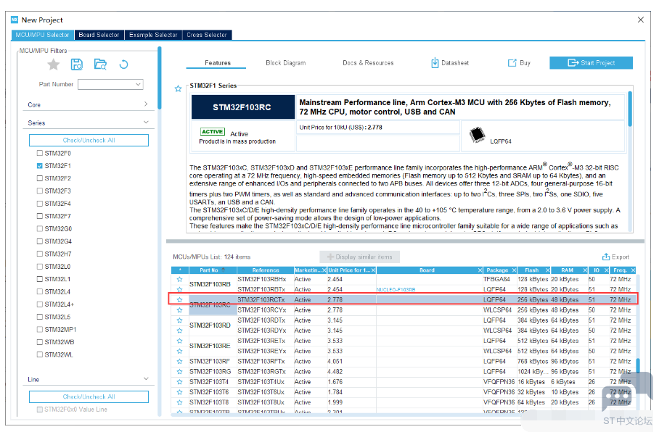
Task: Click the star for row STM32F103T6Ux
Action: 180,392
